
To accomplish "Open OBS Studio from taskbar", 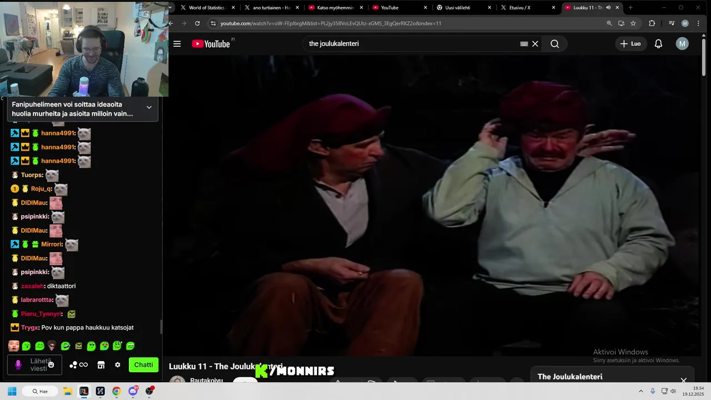I will 149,391.
